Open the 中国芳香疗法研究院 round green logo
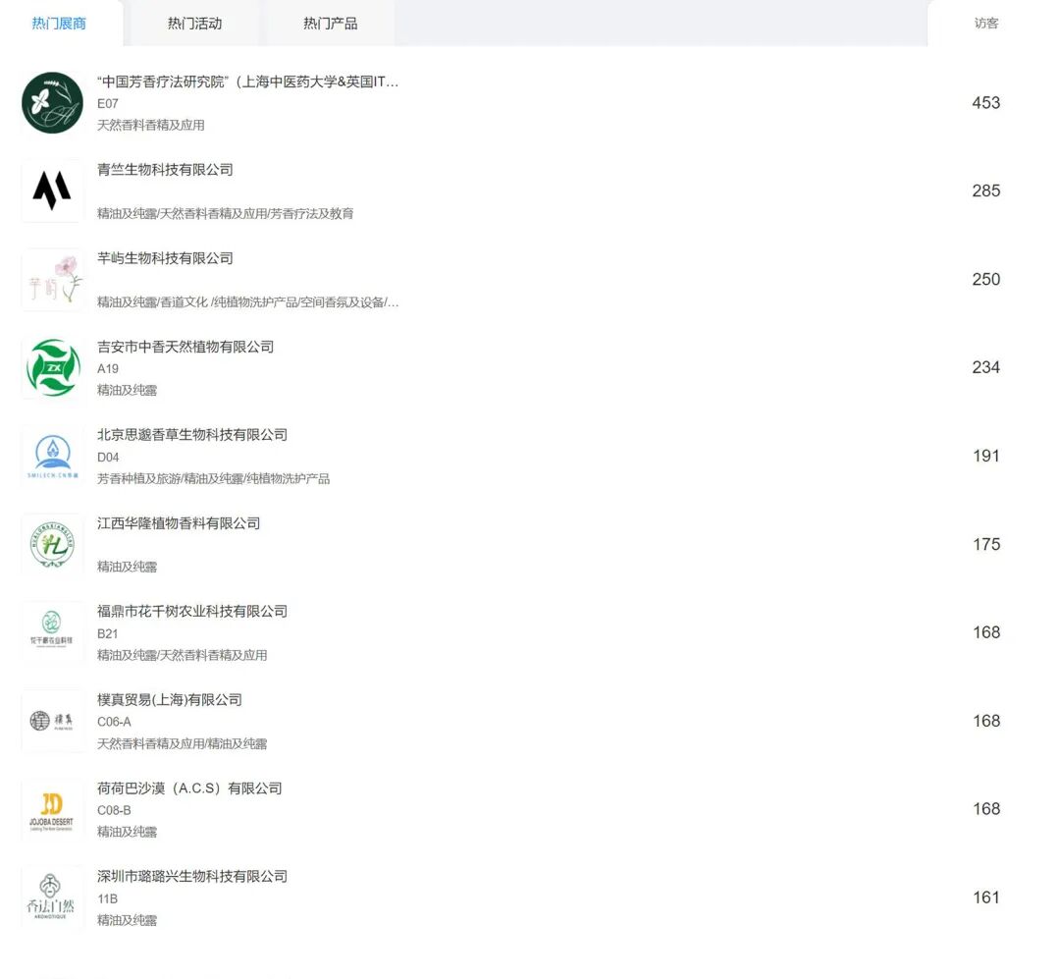 (x=52, y=103)
